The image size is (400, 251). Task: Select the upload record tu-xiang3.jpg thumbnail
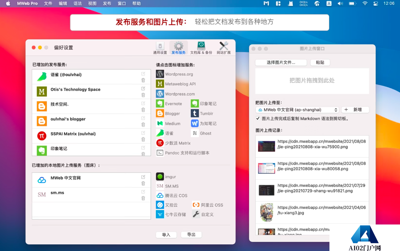[266, 212]
